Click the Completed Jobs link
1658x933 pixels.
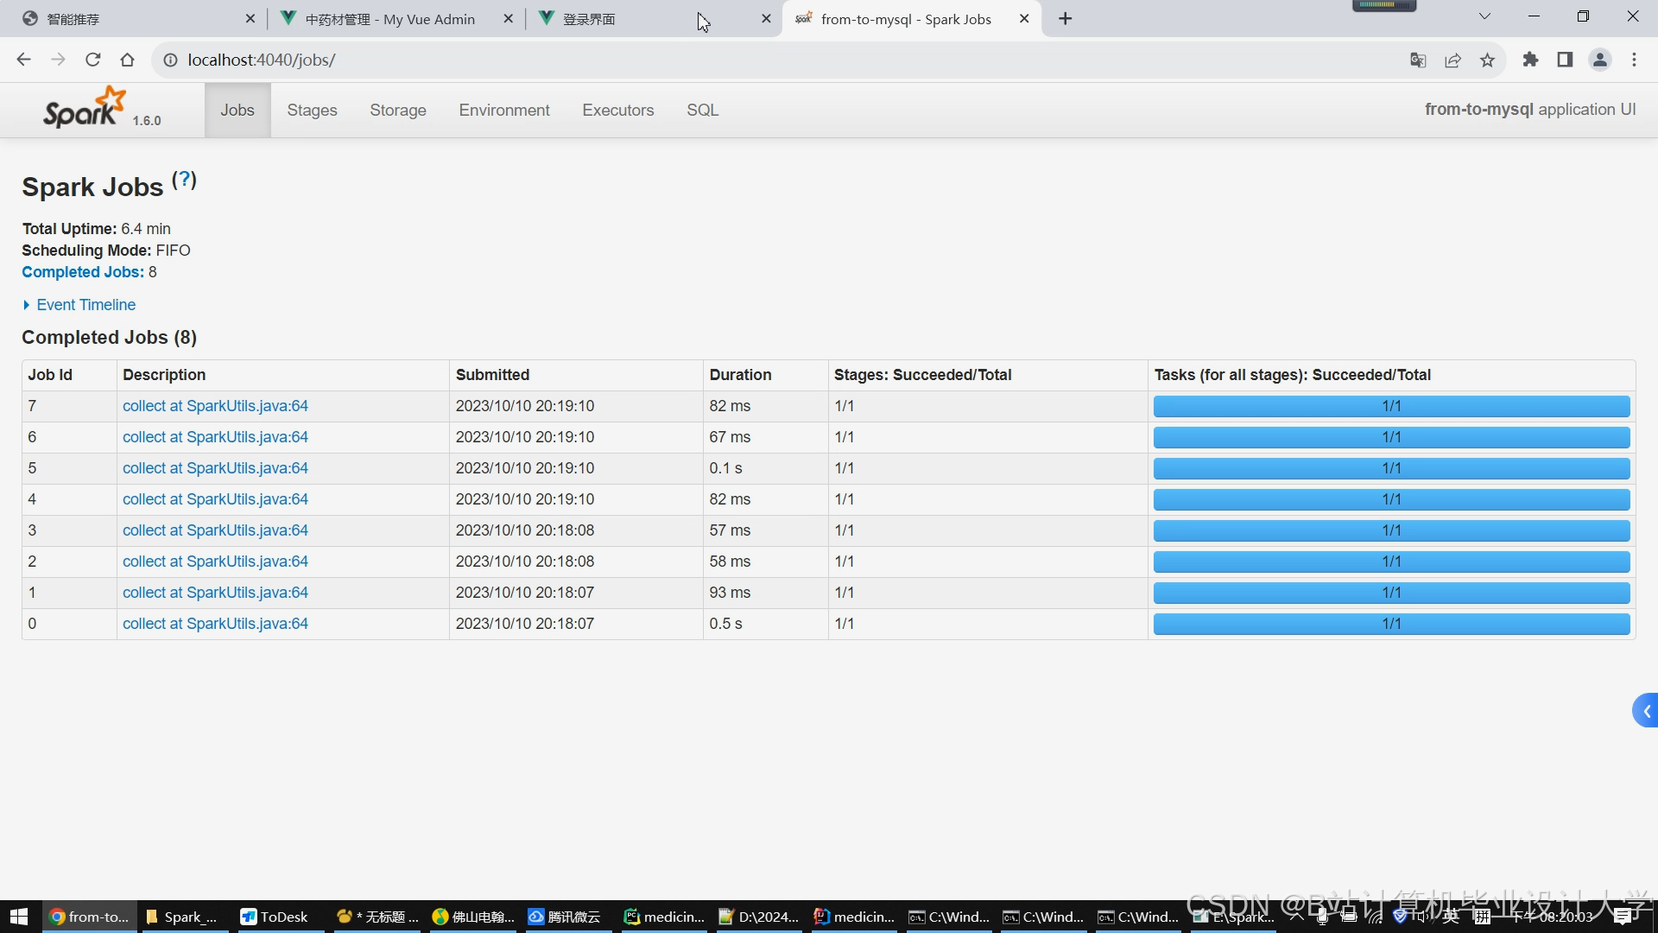(x=82, y=272)
